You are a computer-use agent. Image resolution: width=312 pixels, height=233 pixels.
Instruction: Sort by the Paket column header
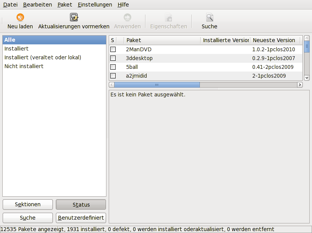162,40
